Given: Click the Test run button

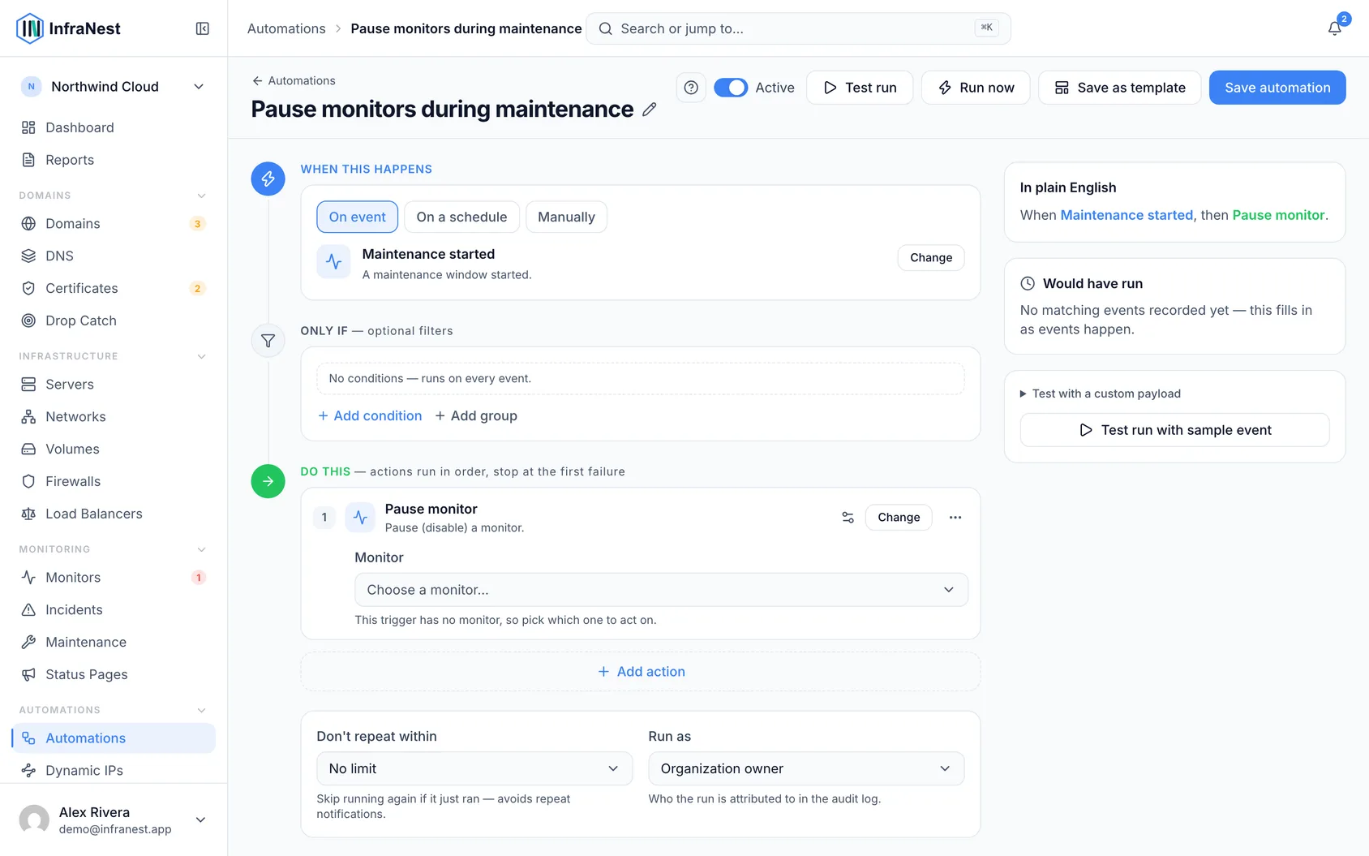Looking at the screenshot, I should (x=860, y=88).
